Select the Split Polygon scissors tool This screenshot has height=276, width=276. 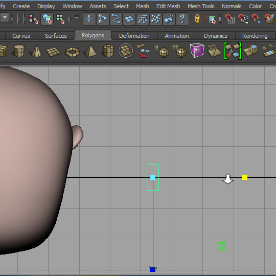pyautogui.click(x=233, y=51)
